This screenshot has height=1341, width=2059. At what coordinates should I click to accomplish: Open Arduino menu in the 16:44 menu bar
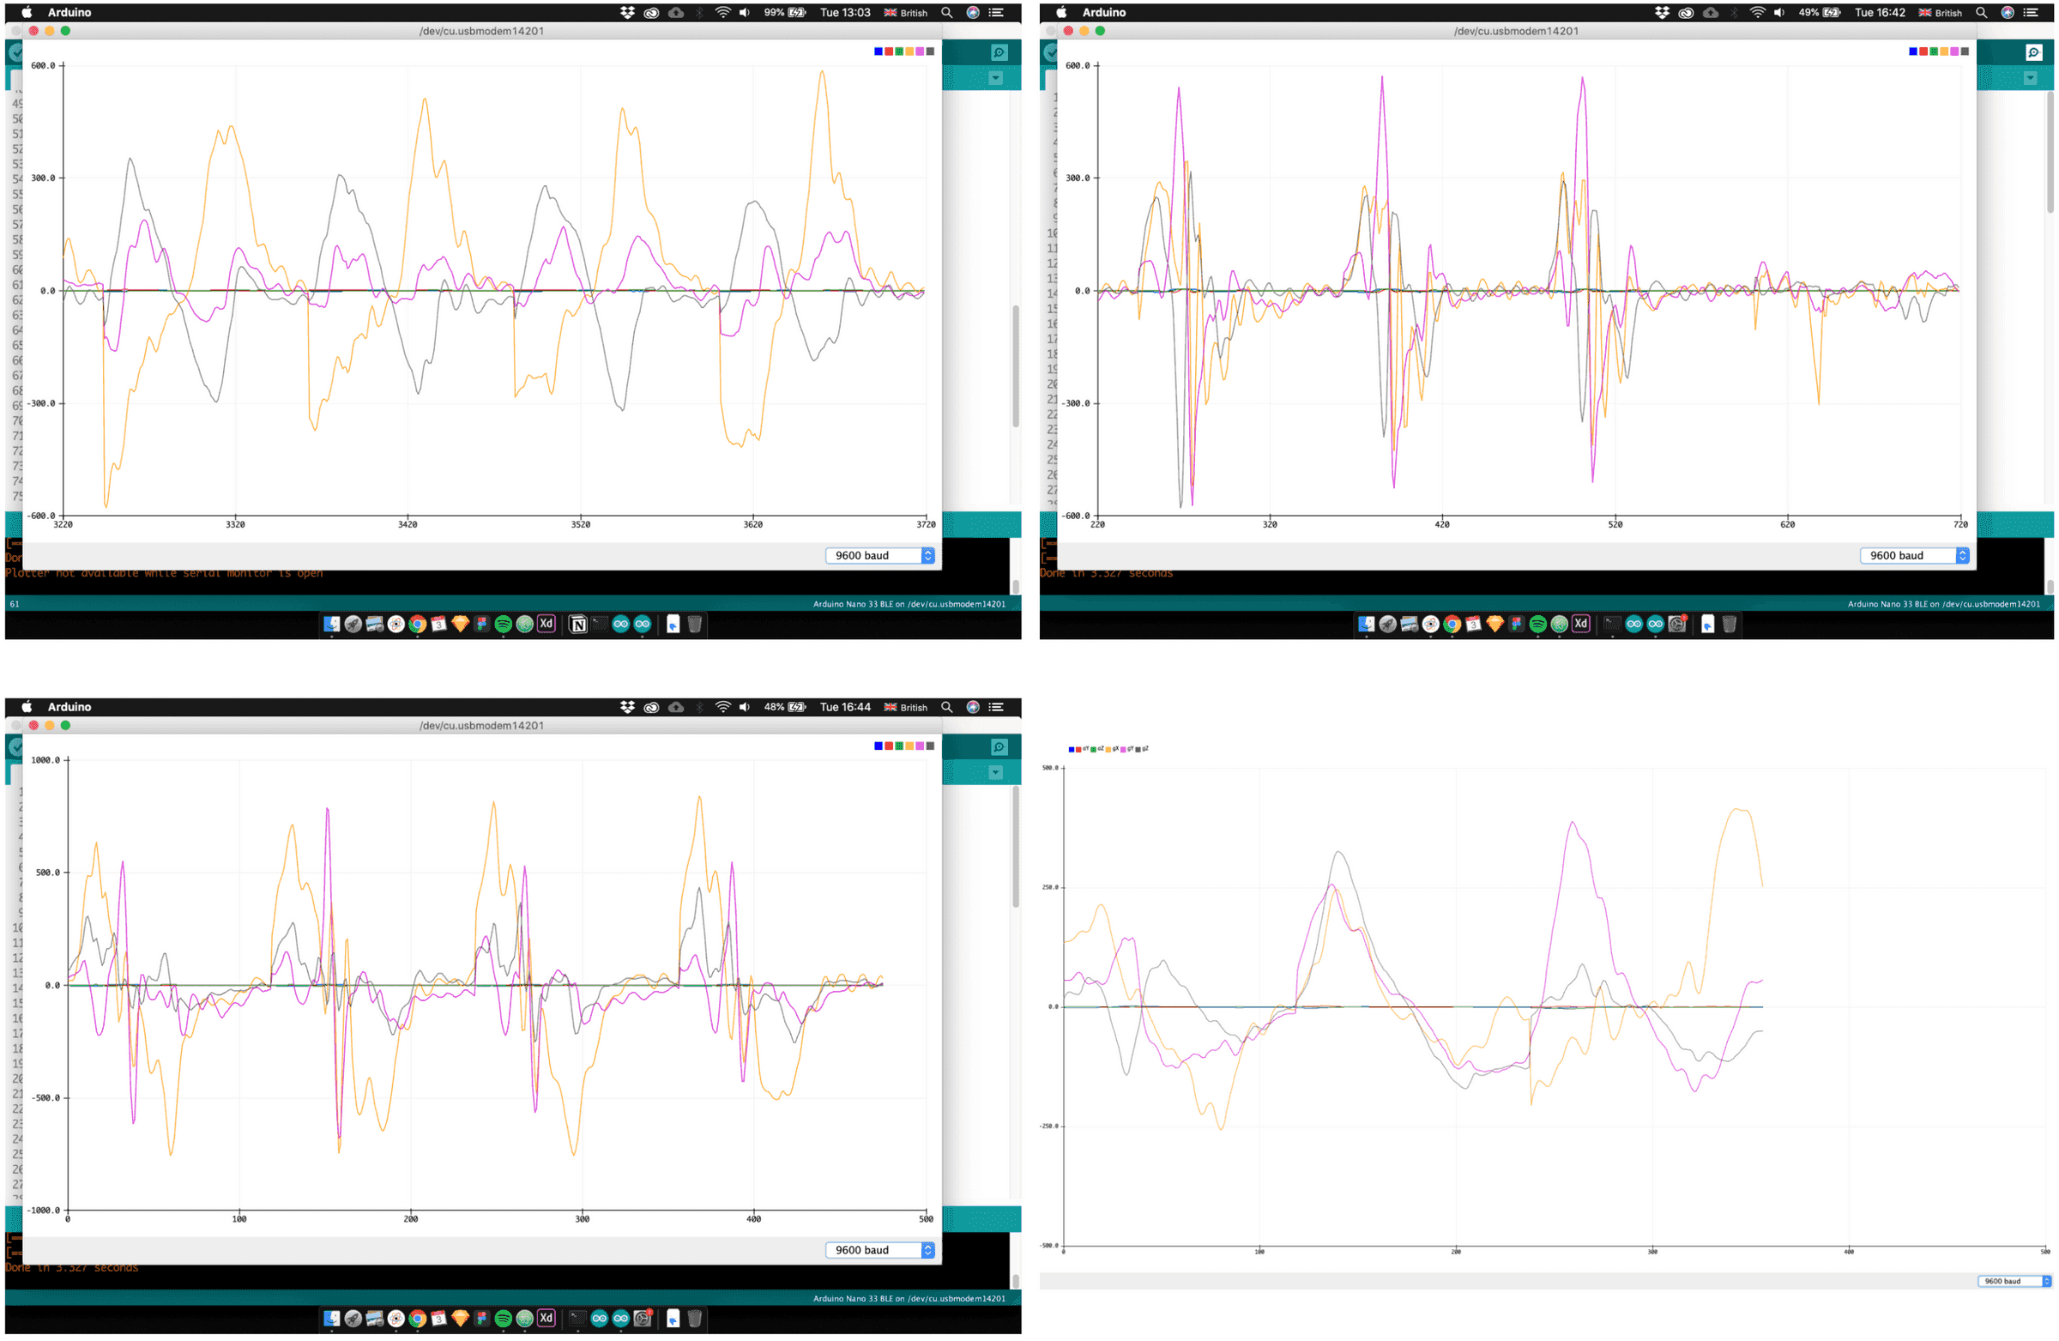pos(69,708)
